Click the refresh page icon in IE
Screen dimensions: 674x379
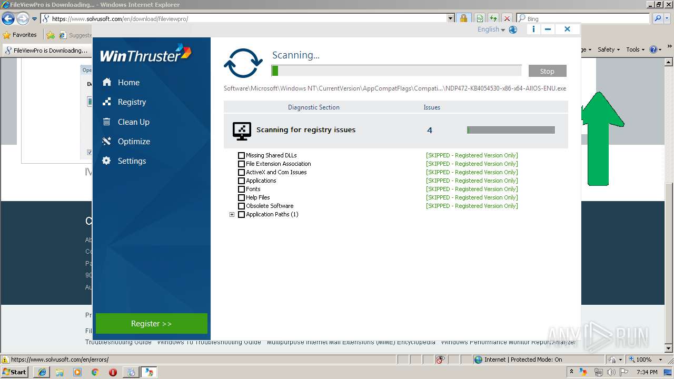[x=493, y=18]
